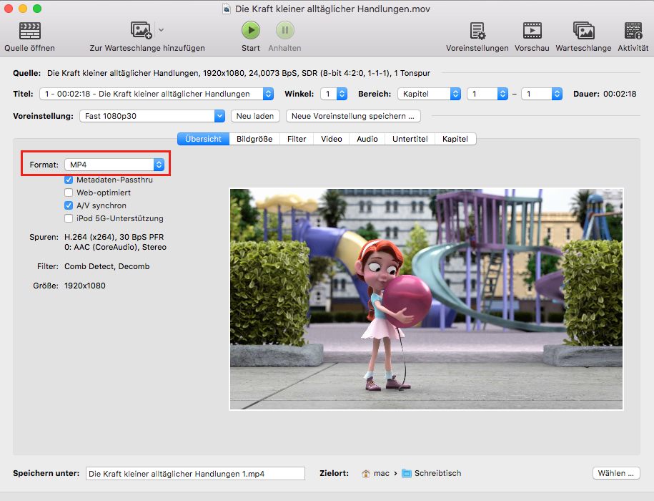The height and width of the screenshot is (501, 654).
Task: Click the Zur Warteschlange hinzufügen icon
Action: coord(141,30)
